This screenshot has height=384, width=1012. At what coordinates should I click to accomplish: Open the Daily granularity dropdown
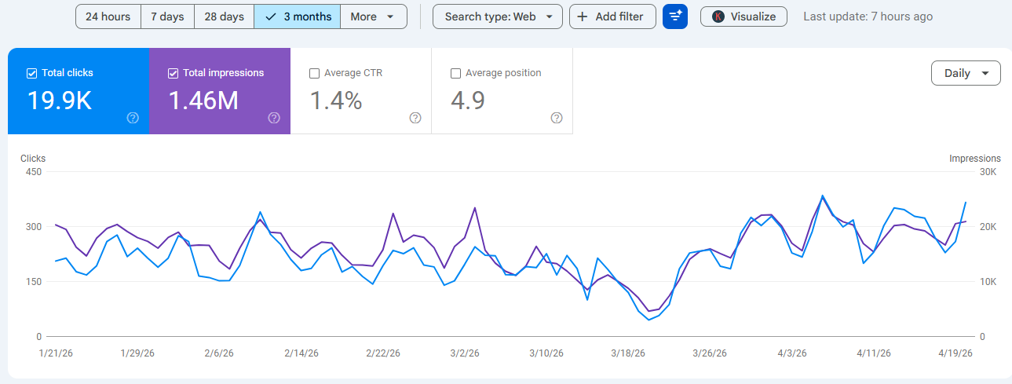pyautogui.click(x=966, y=73)
